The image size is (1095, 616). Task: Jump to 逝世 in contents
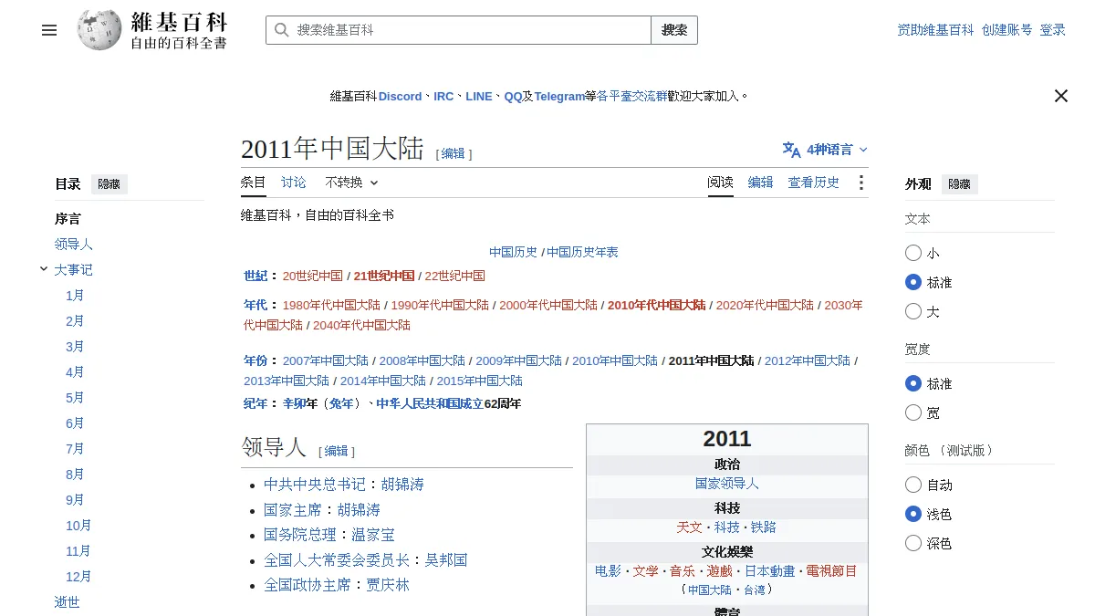(x=68, y=602)
